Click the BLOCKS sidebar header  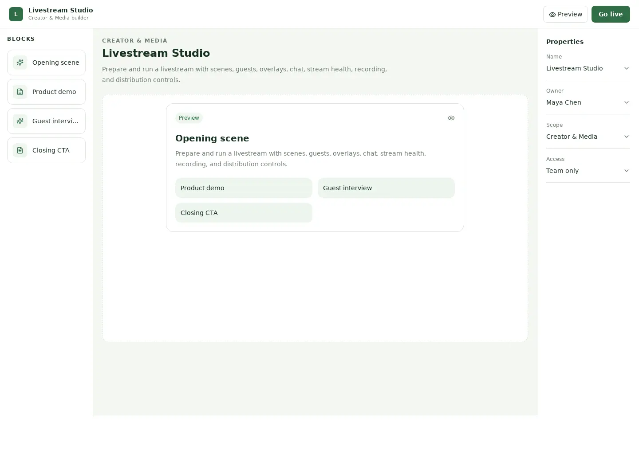point(21,39)
